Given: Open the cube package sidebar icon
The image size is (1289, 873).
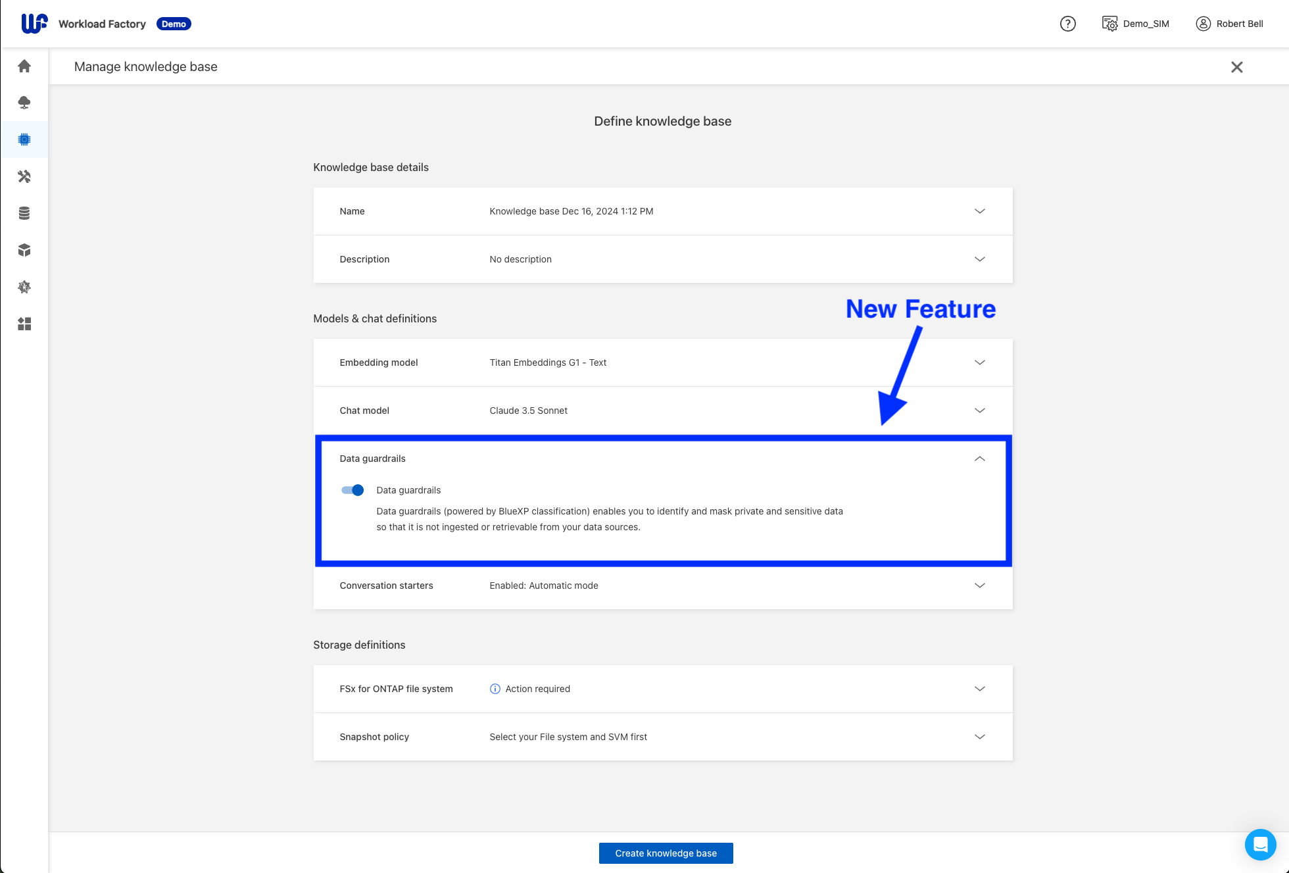Looking at the screenshot, I should [x=24, y=250].
